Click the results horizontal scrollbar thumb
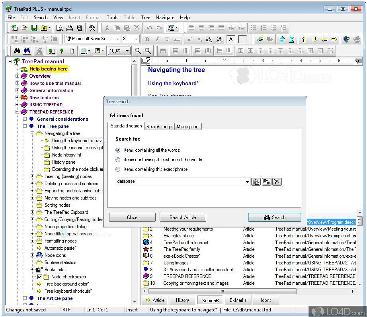The image size is (367, 317). point(223,291)
